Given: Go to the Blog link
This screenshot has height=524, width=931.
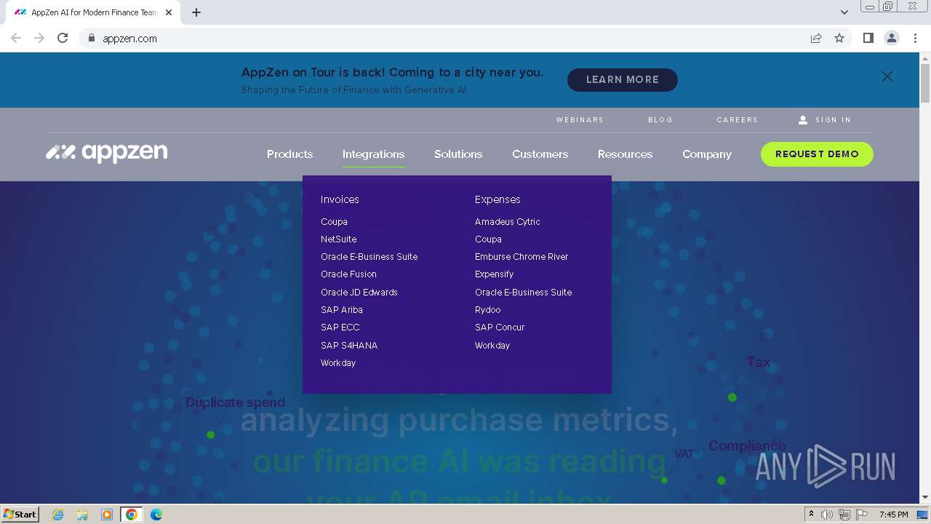Looking at the screenshot, I should point(660,120).
